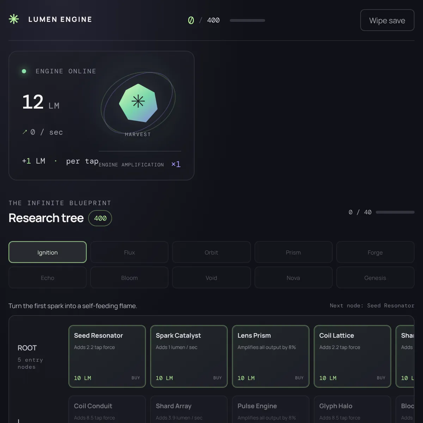This screenshot has width=423, height=423.
Task: Click the Lumen Engine asterisk logo
Action: (14, 19)
